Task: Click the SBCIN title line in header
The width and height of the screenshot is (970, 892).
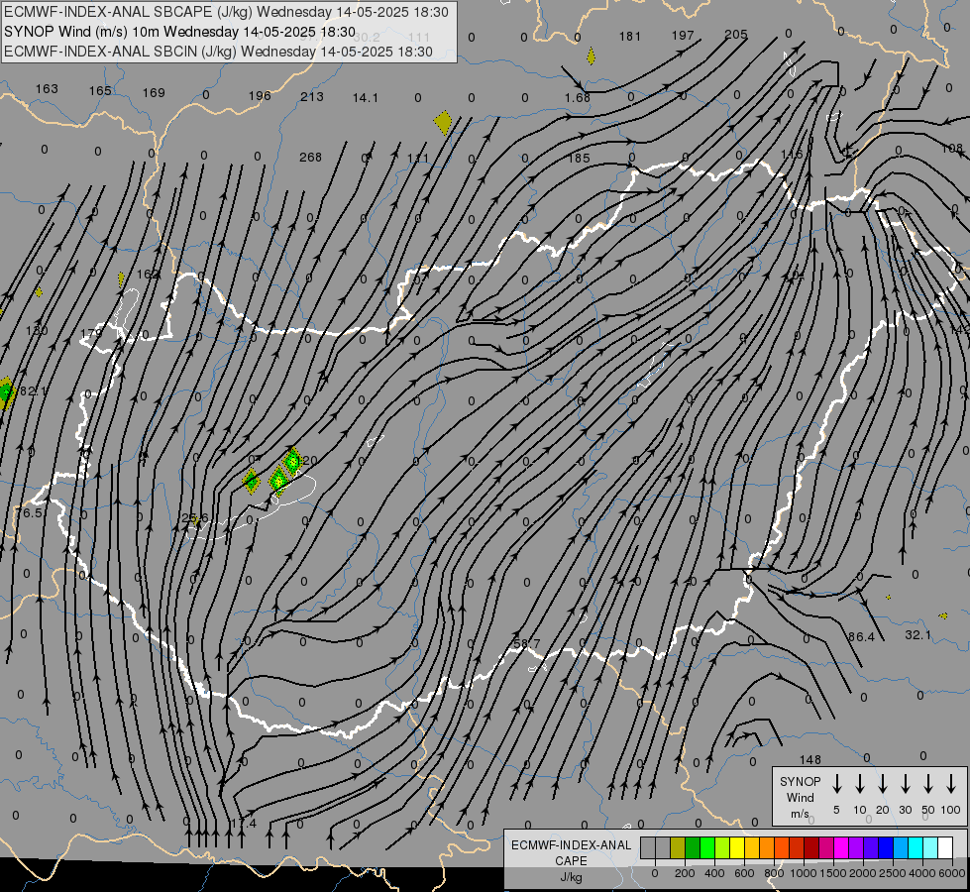Action: point(218,52)
